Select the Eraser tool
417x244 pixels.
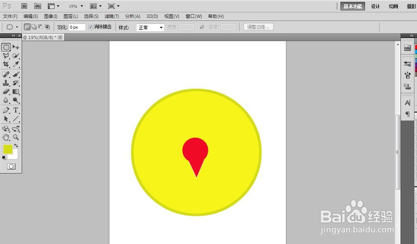(x=6, y=92)
